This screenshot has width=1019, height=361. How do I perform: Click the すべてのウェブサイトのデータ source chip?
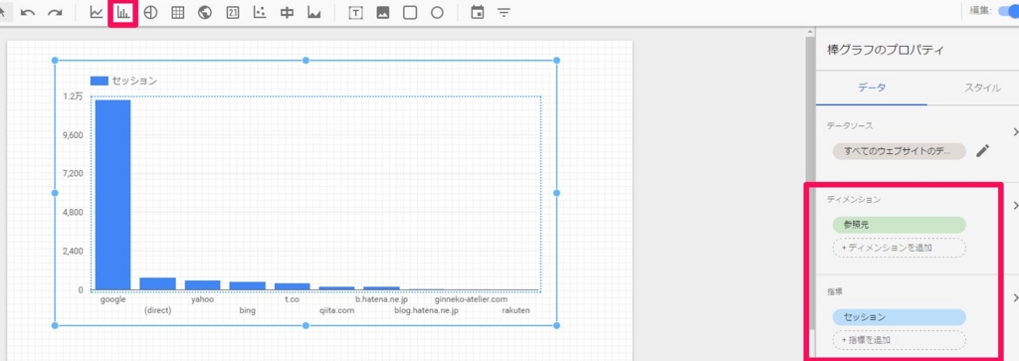(900, 151)
